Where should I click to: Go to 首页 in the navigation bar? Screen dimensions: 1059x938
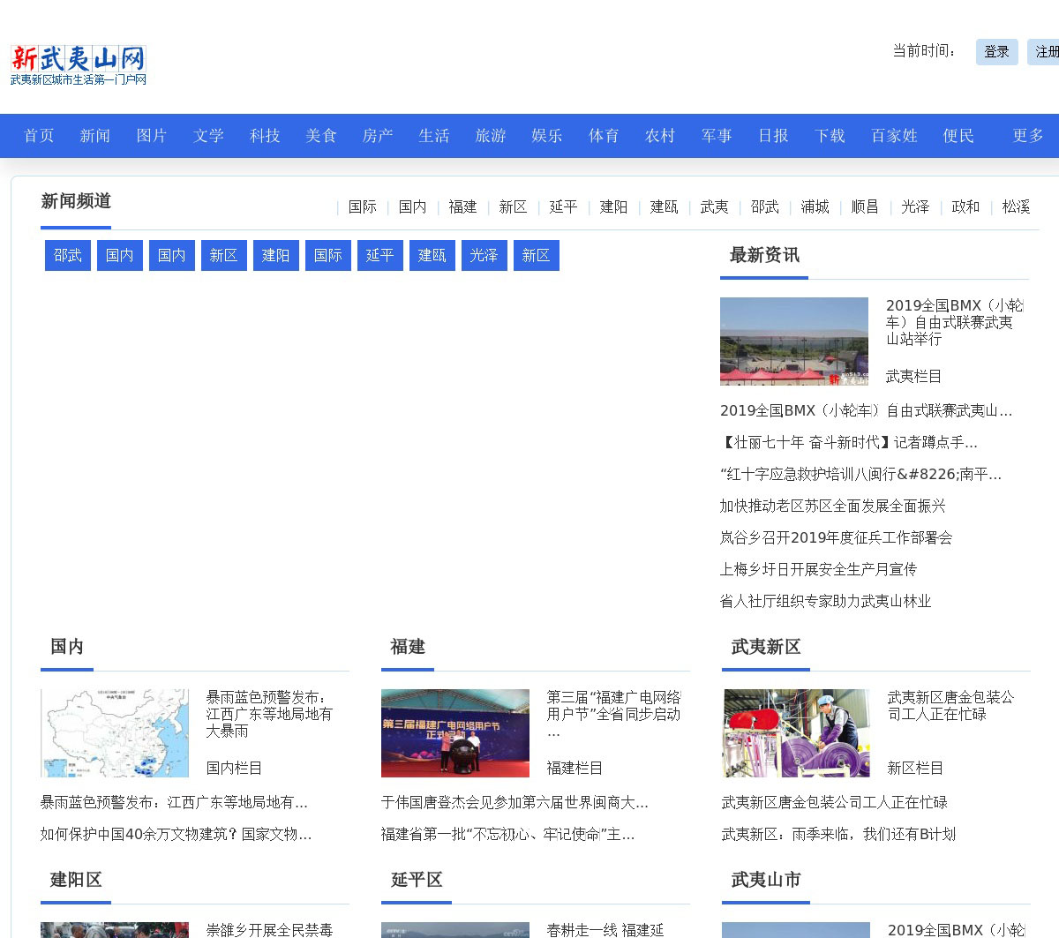39,136
